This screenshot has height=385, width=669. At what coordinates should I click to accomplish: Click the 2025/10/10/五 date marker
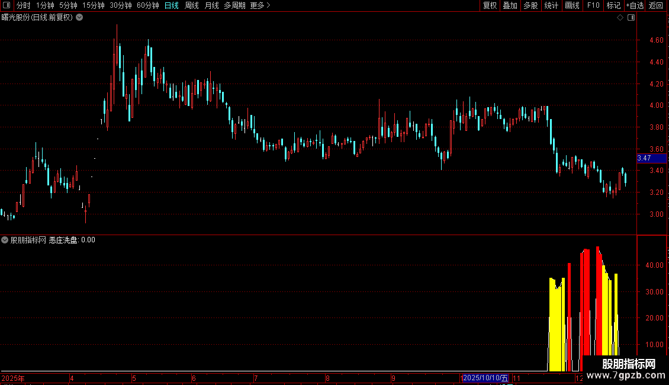[x=485, y=378]
